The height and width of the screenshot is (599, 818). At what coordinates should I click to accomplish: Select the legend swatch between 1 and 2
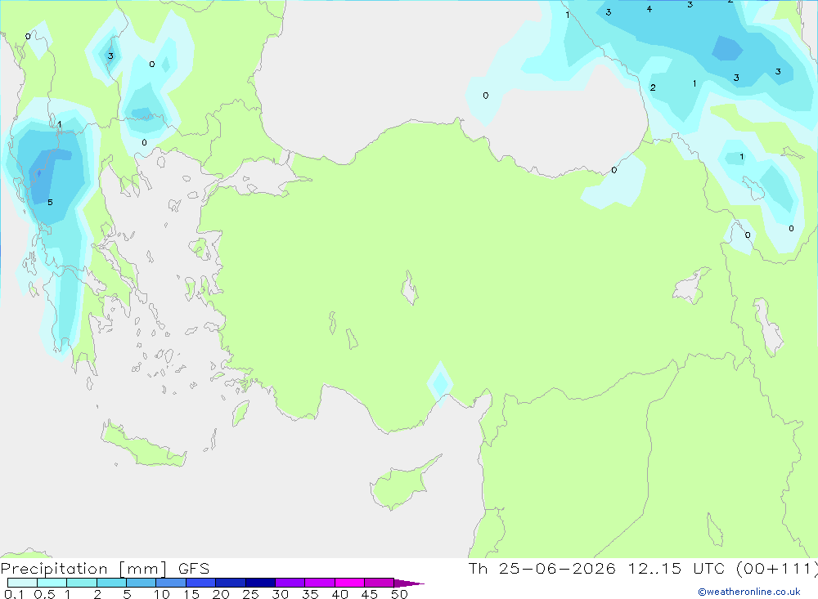pos(81,583)
